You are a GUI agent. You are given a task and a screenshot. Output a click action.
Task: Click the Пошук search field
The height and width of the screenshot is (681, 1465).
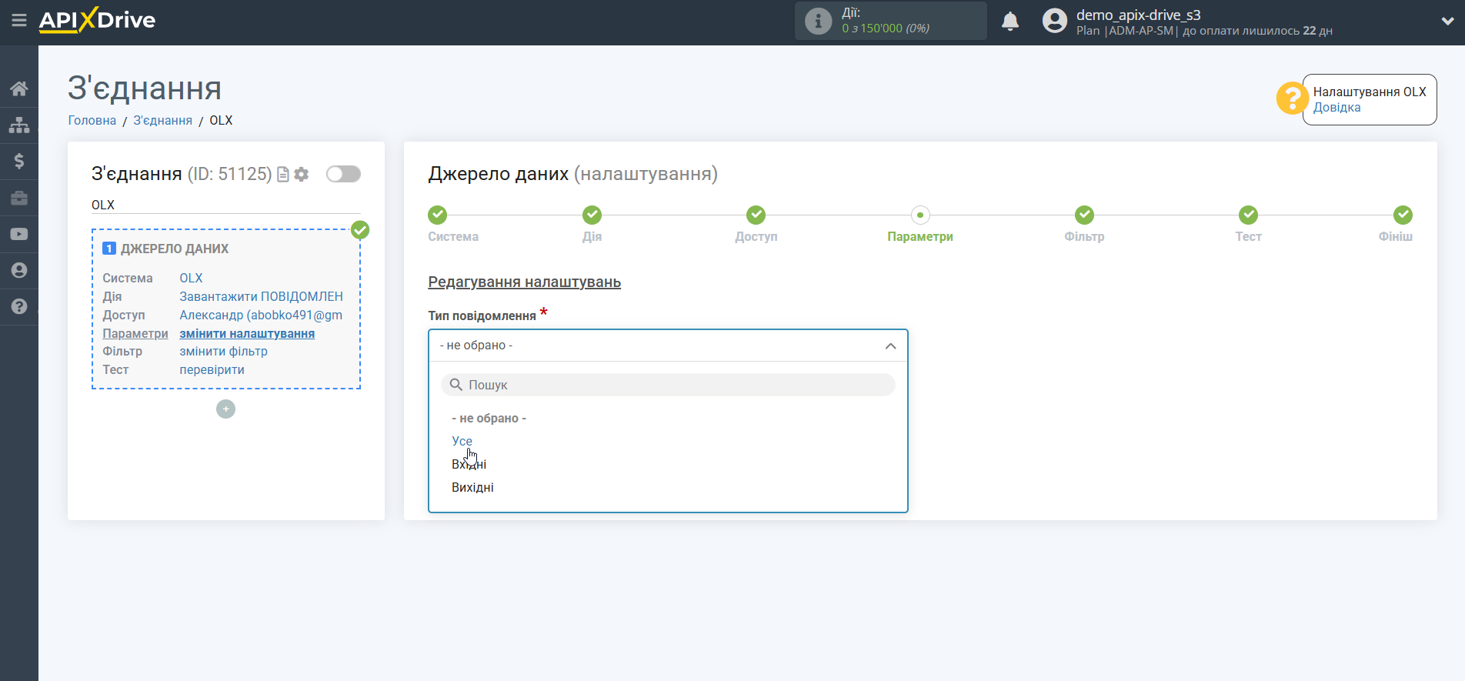pyautogui.click(x=668, y=385)
